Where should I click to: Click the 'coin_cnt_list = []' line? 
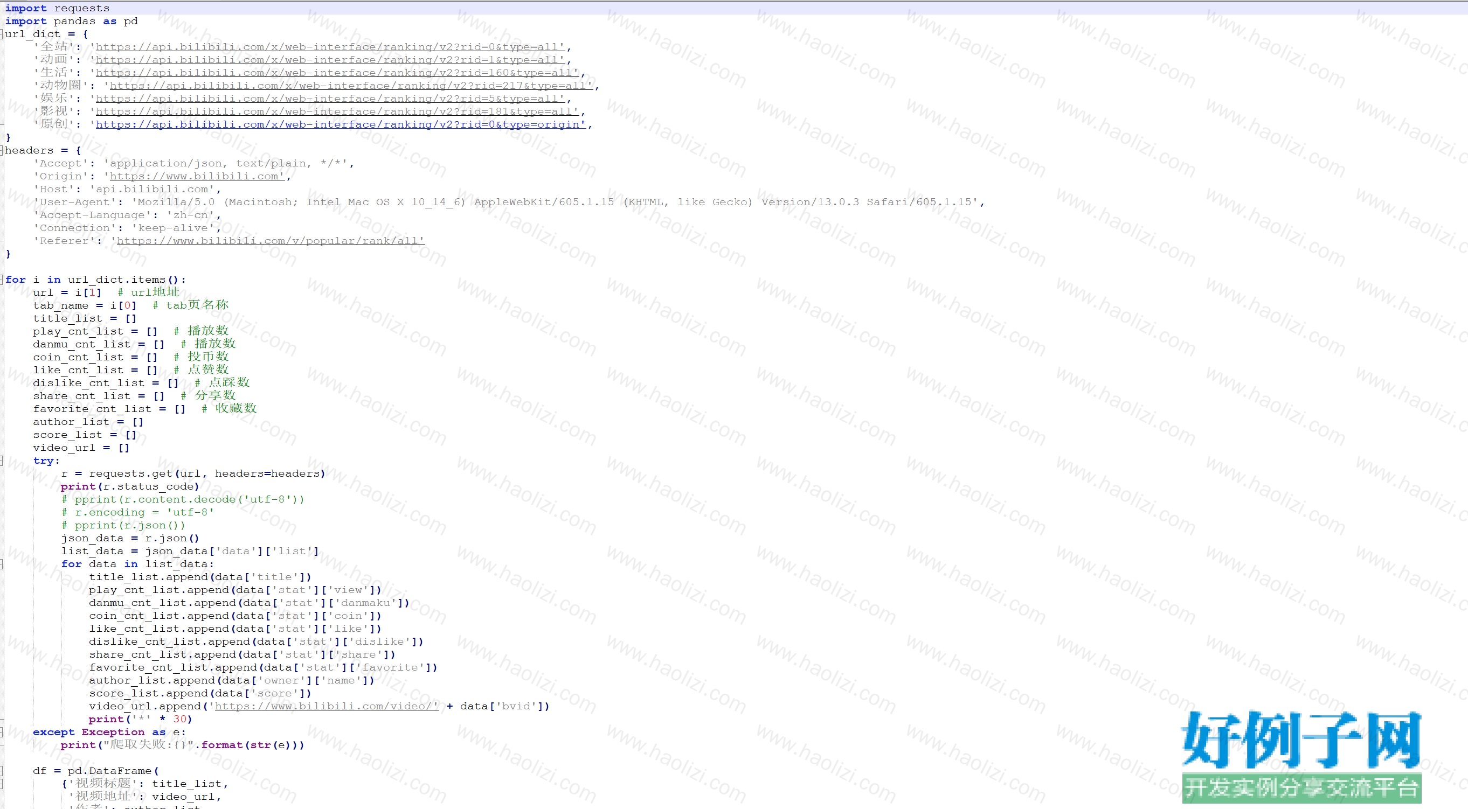coord(95,357)
